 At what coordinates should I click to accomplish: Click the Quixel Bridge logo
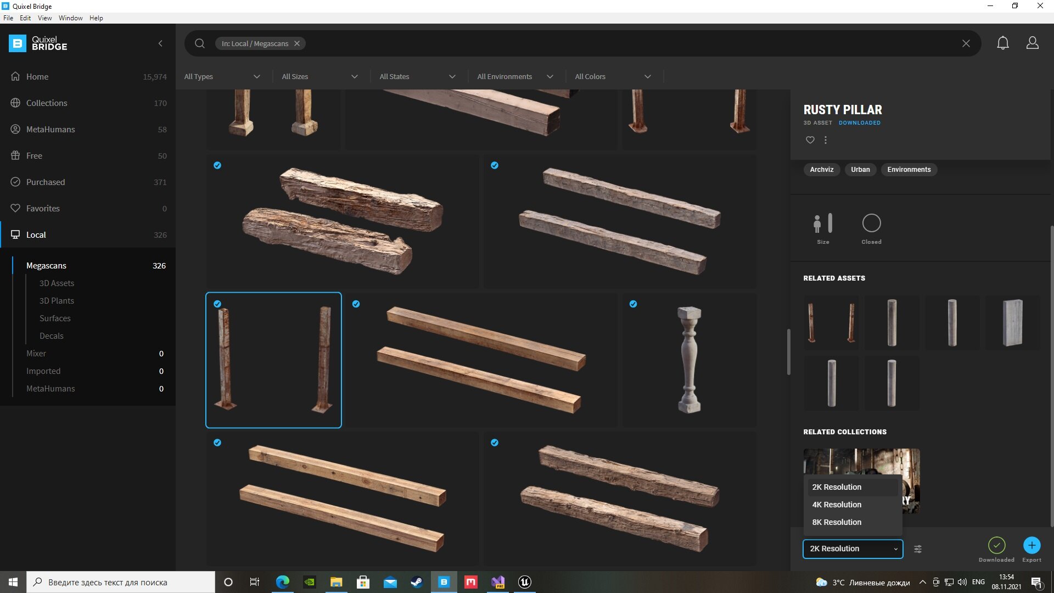(38, 43)
